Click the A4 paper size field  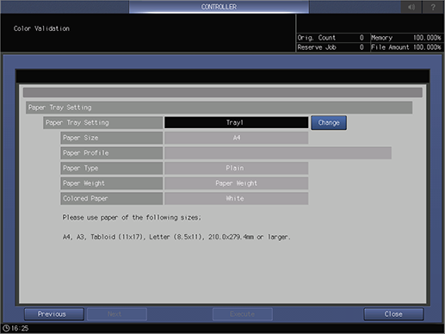[237, 138]
